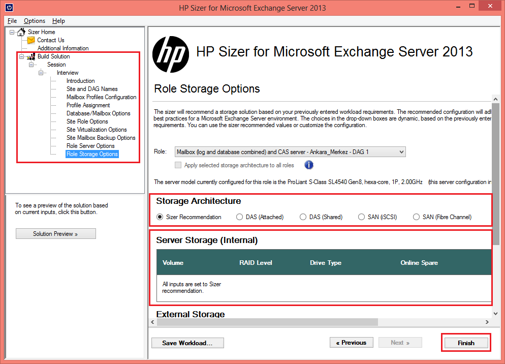Screen dimensions: 505x364
Task: Click the Drive Type column header
Action: [326, 263]
